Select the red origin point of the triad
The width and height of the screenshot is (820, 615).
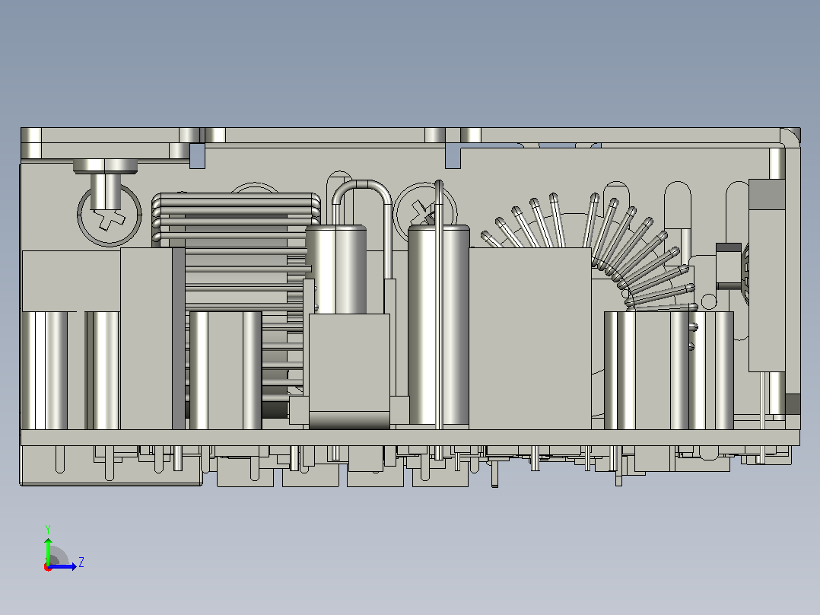48,567
